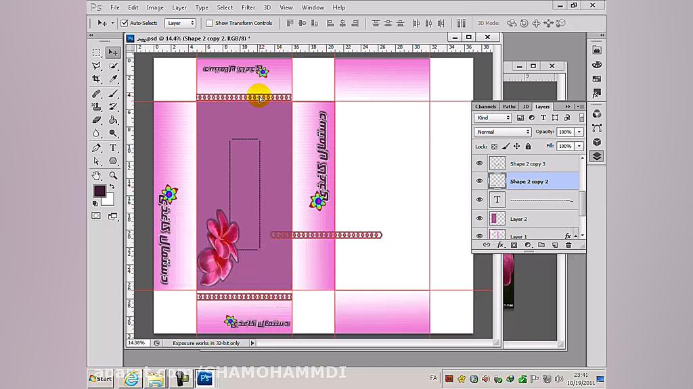This screenshot has width=693, height=389.
Task: Open the Opacity slider dropdown arrow
Action: click(x=579, y=132)
